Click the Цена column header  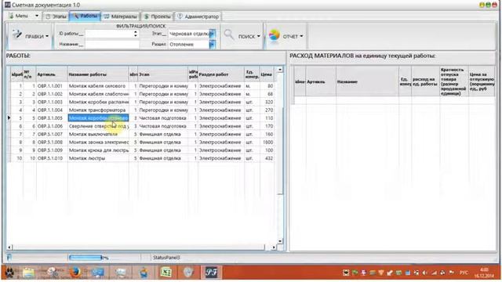coord(267,74)
